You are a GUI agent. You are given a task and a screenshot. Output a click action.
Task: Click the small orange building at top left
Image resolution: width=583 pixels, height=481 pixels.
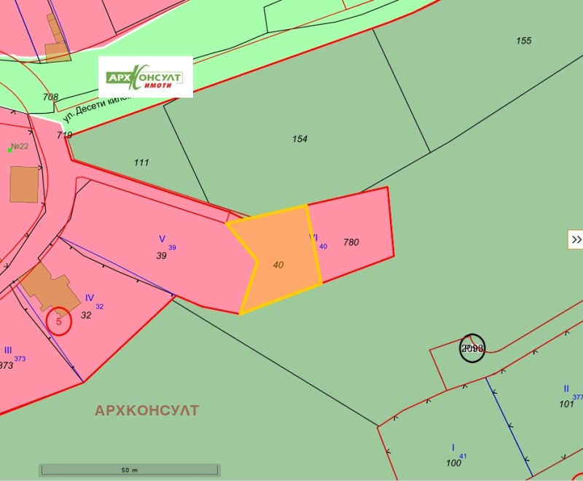coord(57,51)
